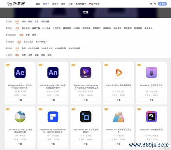
Task: Click VIP badge on After Effects card
Action: coord(8,65)
